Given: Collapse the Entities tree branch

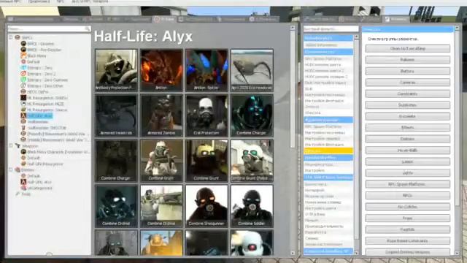Looking at the screenshot, I should (x=11, y=170).
